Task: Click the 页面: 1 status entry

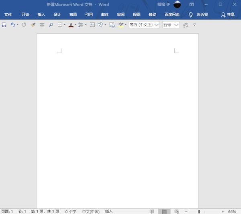Action: 7,212
